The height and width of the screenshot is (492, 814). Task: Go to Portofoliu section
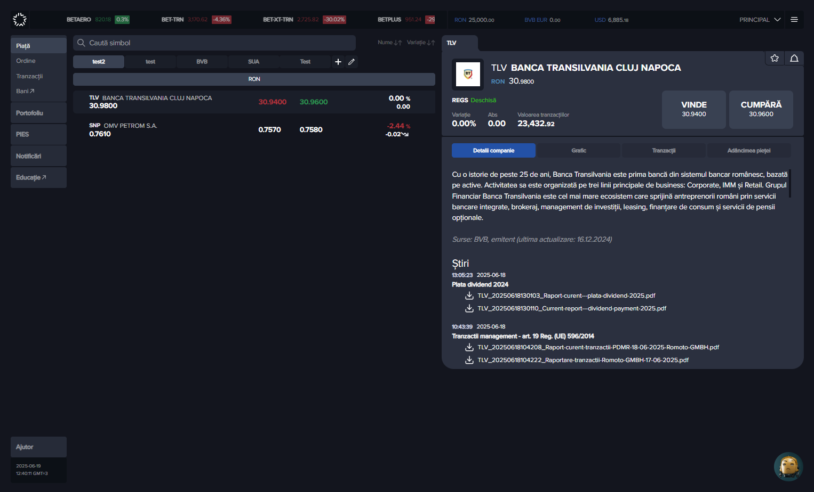coord(38,113)
